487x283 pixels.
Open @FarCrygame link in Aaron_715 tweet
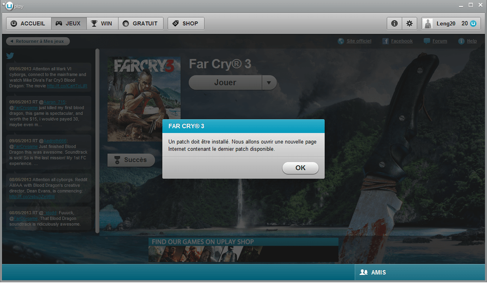(26, 108)
